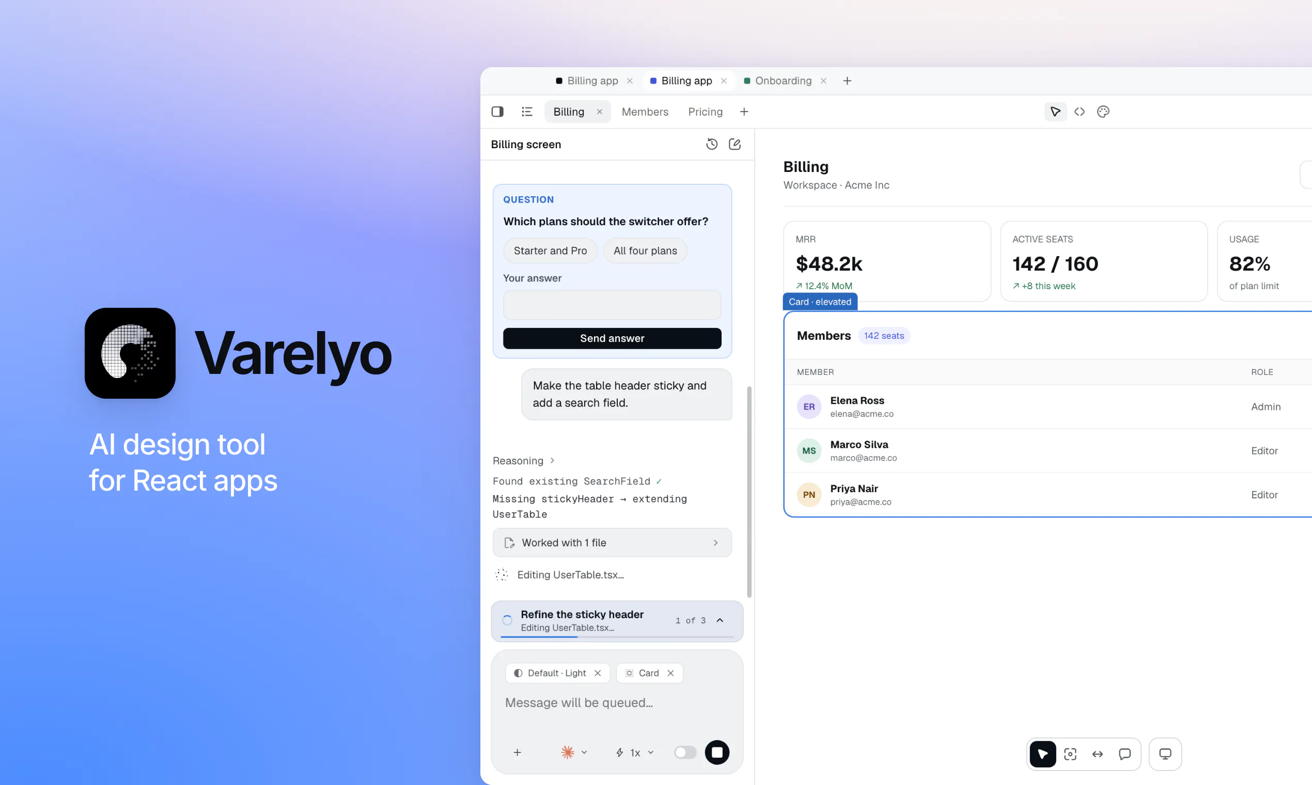The image size is (1312, 785).
Task: Close the Onboarding tab
Action: coord(823,81)
